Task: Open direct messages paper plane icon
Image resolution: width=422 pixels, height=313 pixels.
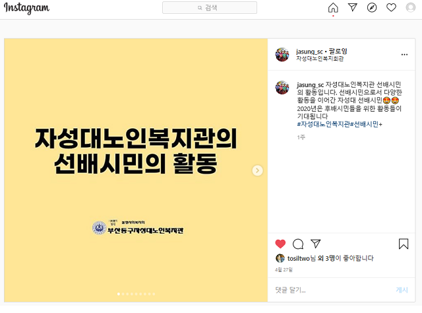Action: 352,7
